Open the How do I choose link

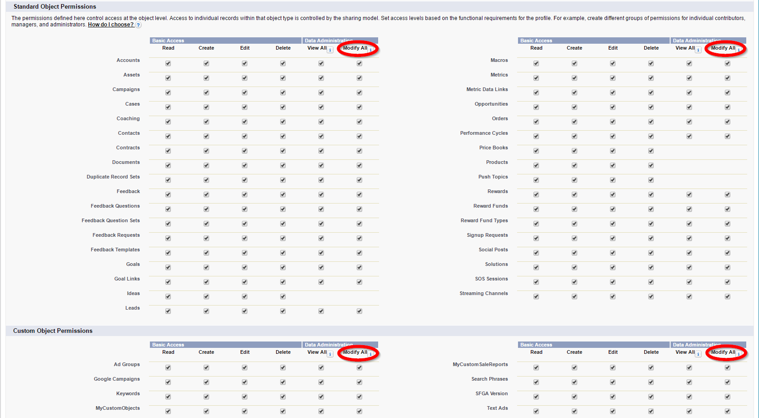[111, 25]
